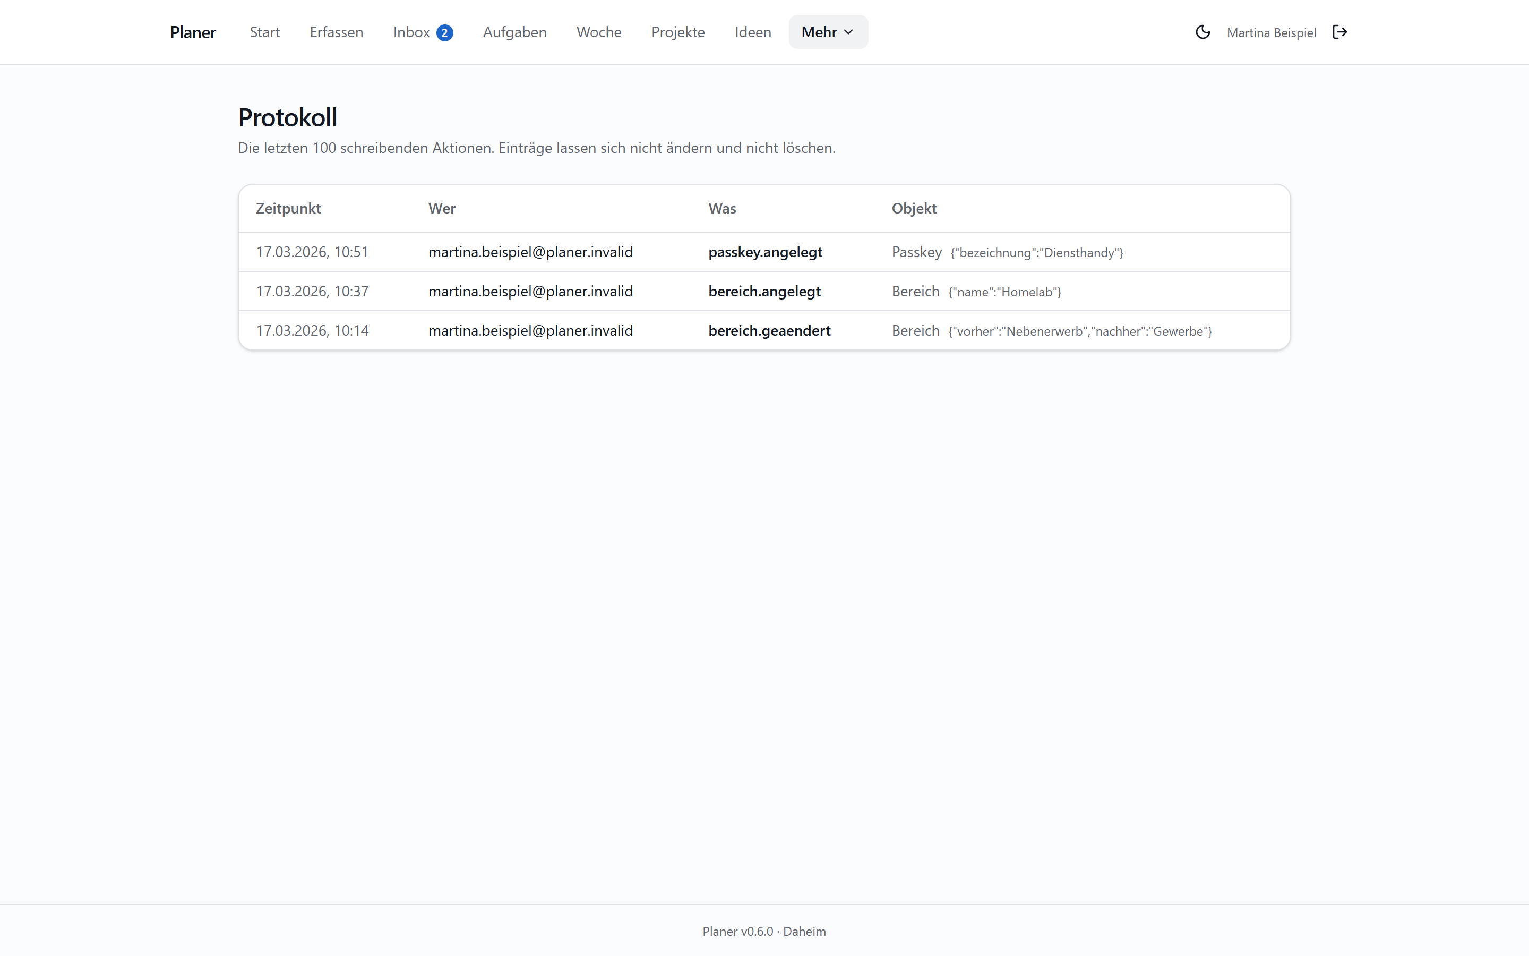This screenshot has height=956, width=1529.
Task: Toggle dark mode with the moon icon
Action: click(1202, 32)
